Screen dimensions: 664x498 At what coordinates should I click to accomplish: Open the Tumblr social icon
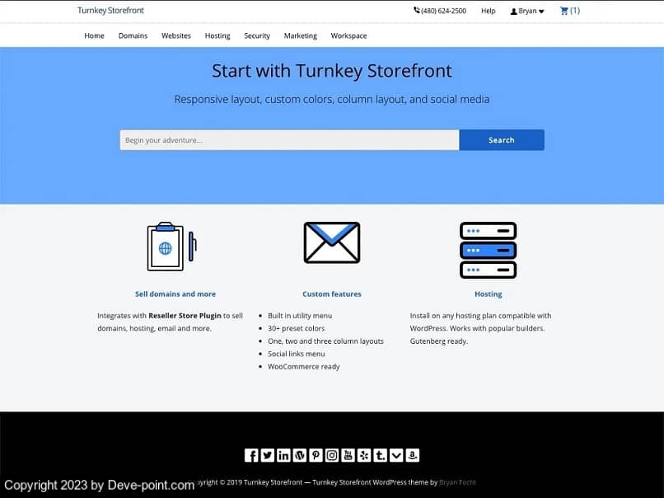tap(380, 455)
